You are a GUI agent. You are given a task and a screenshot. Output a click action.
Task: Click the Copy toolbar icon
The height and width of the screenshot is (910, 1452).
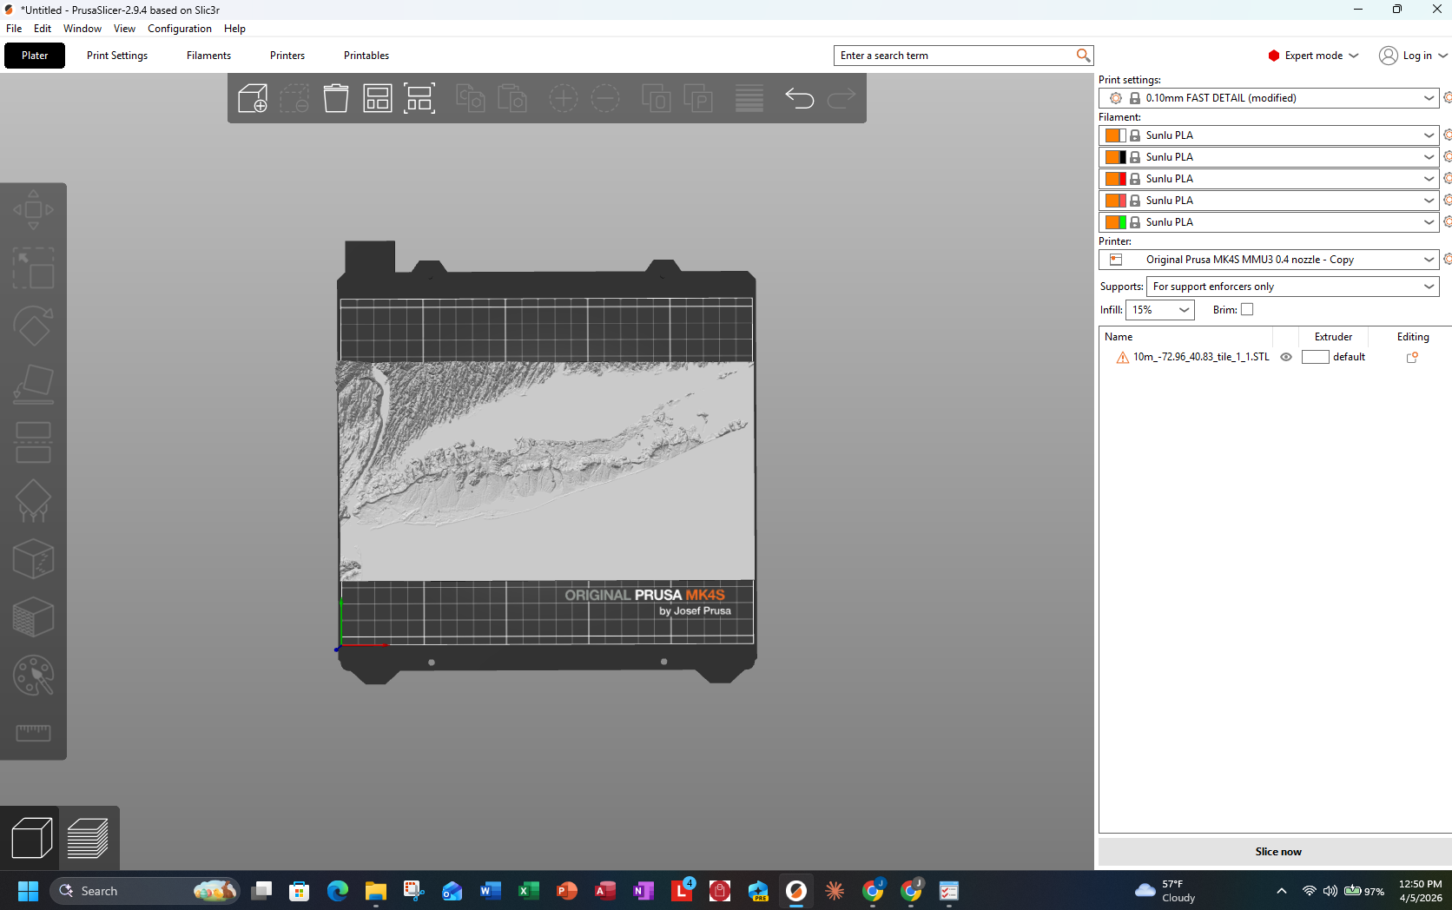click(x=470, y=98)
